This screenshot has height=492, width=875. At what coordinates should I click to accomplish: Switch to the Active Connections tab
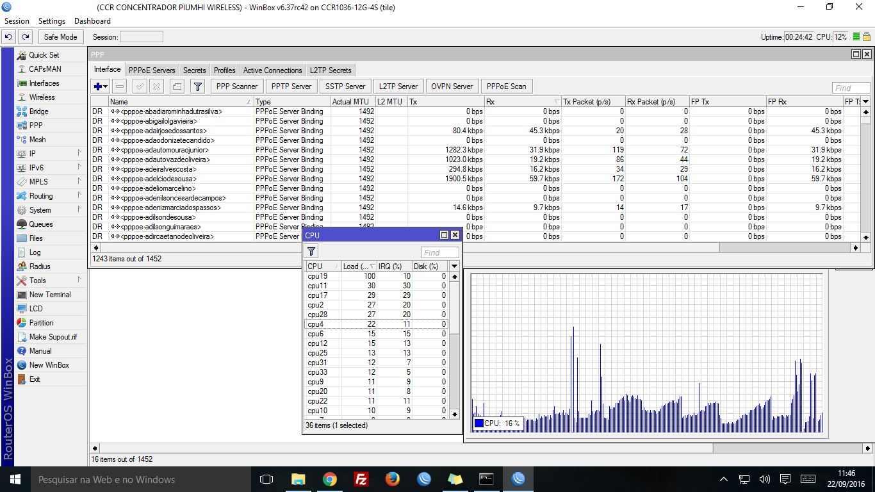[x=273, y=70]
